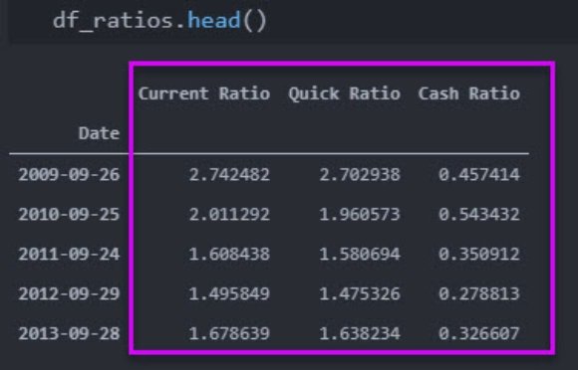Select the Current Ratio column header
This screenshot has height=370, width=578.
tap(204, 93)
